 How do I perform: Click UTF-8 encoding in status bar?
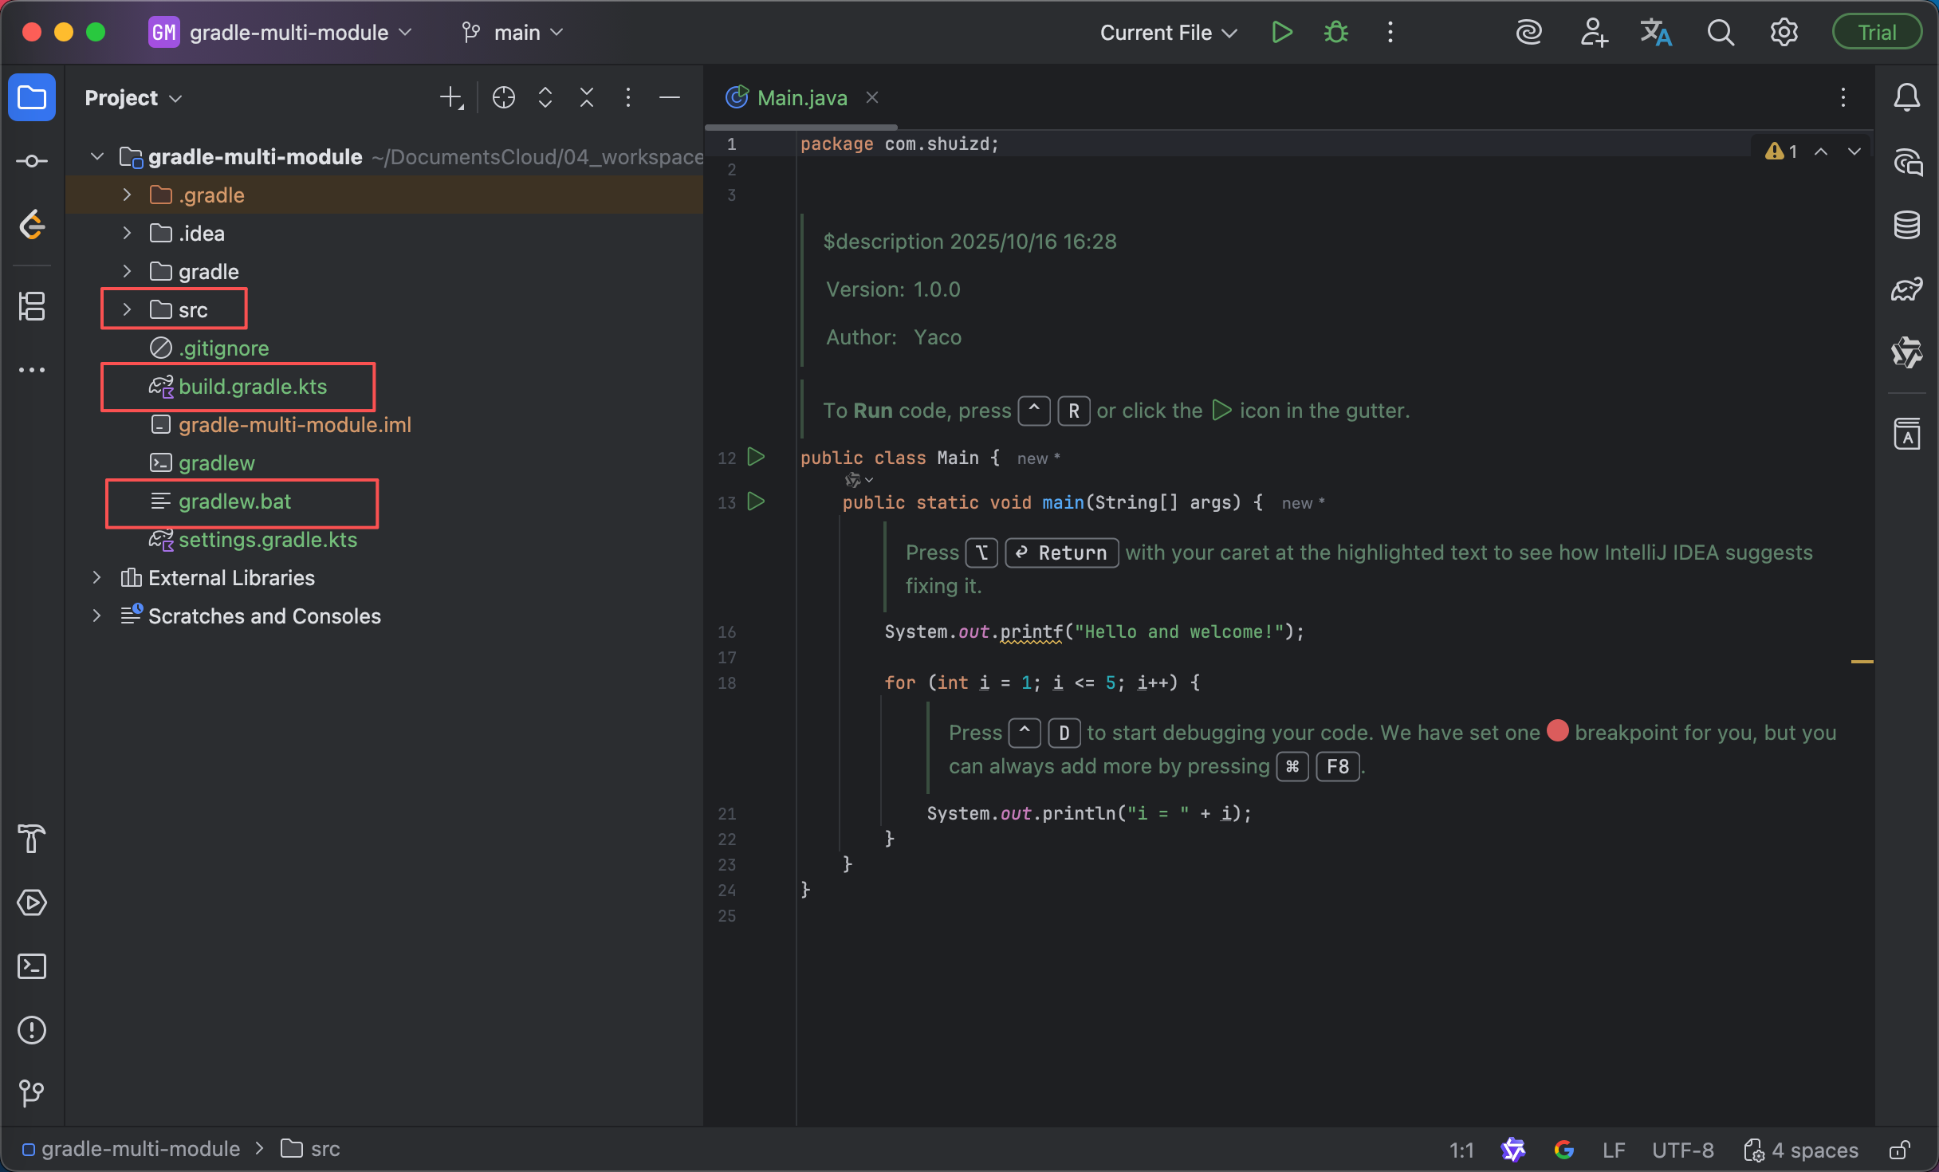(1682, 1150)
